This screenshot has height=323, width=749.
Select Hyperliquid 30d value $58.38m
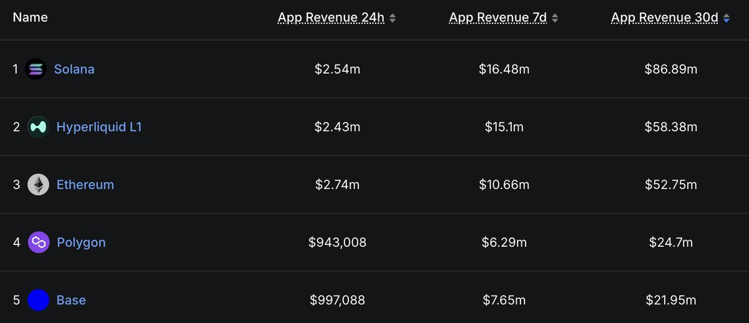(x=670, y=127)
